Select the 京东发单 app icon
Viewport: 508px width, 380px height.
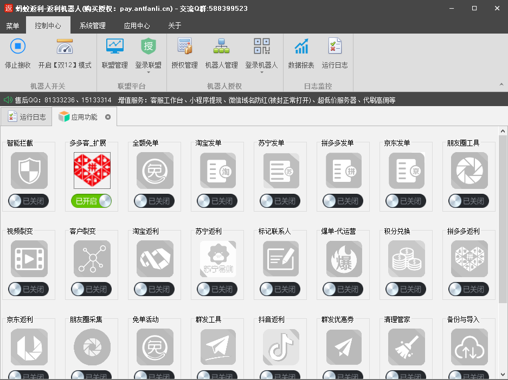(x=406, y=171)
